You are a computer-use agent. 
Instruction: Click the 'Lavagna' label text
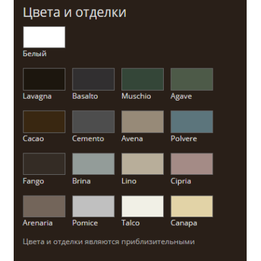point(37,97)
